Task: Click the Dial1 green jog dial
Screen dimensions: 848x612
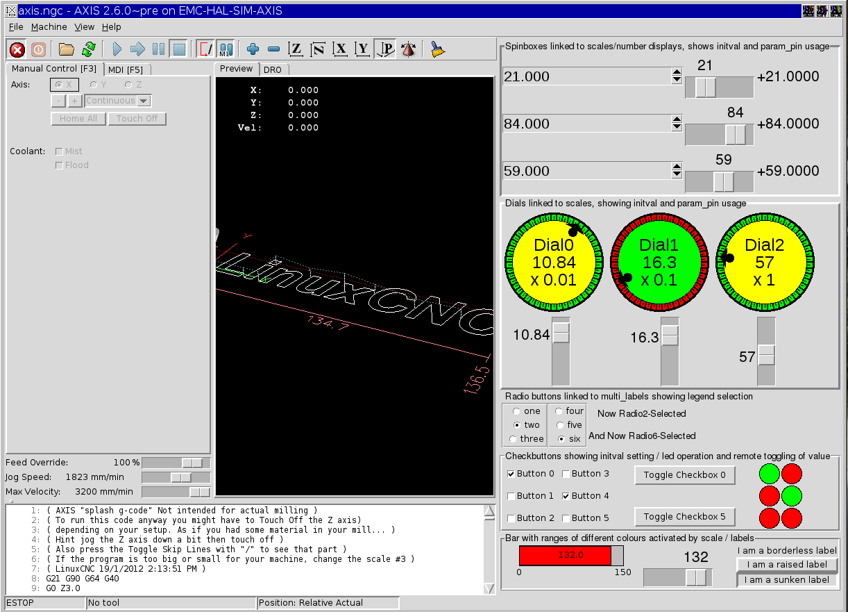Action: coord(659,263)
